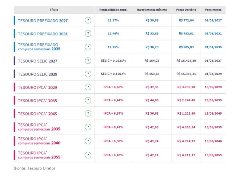Click the Fonte: Tesouro Direto caption
Screen dimensions: 240x176
(34, 168)
